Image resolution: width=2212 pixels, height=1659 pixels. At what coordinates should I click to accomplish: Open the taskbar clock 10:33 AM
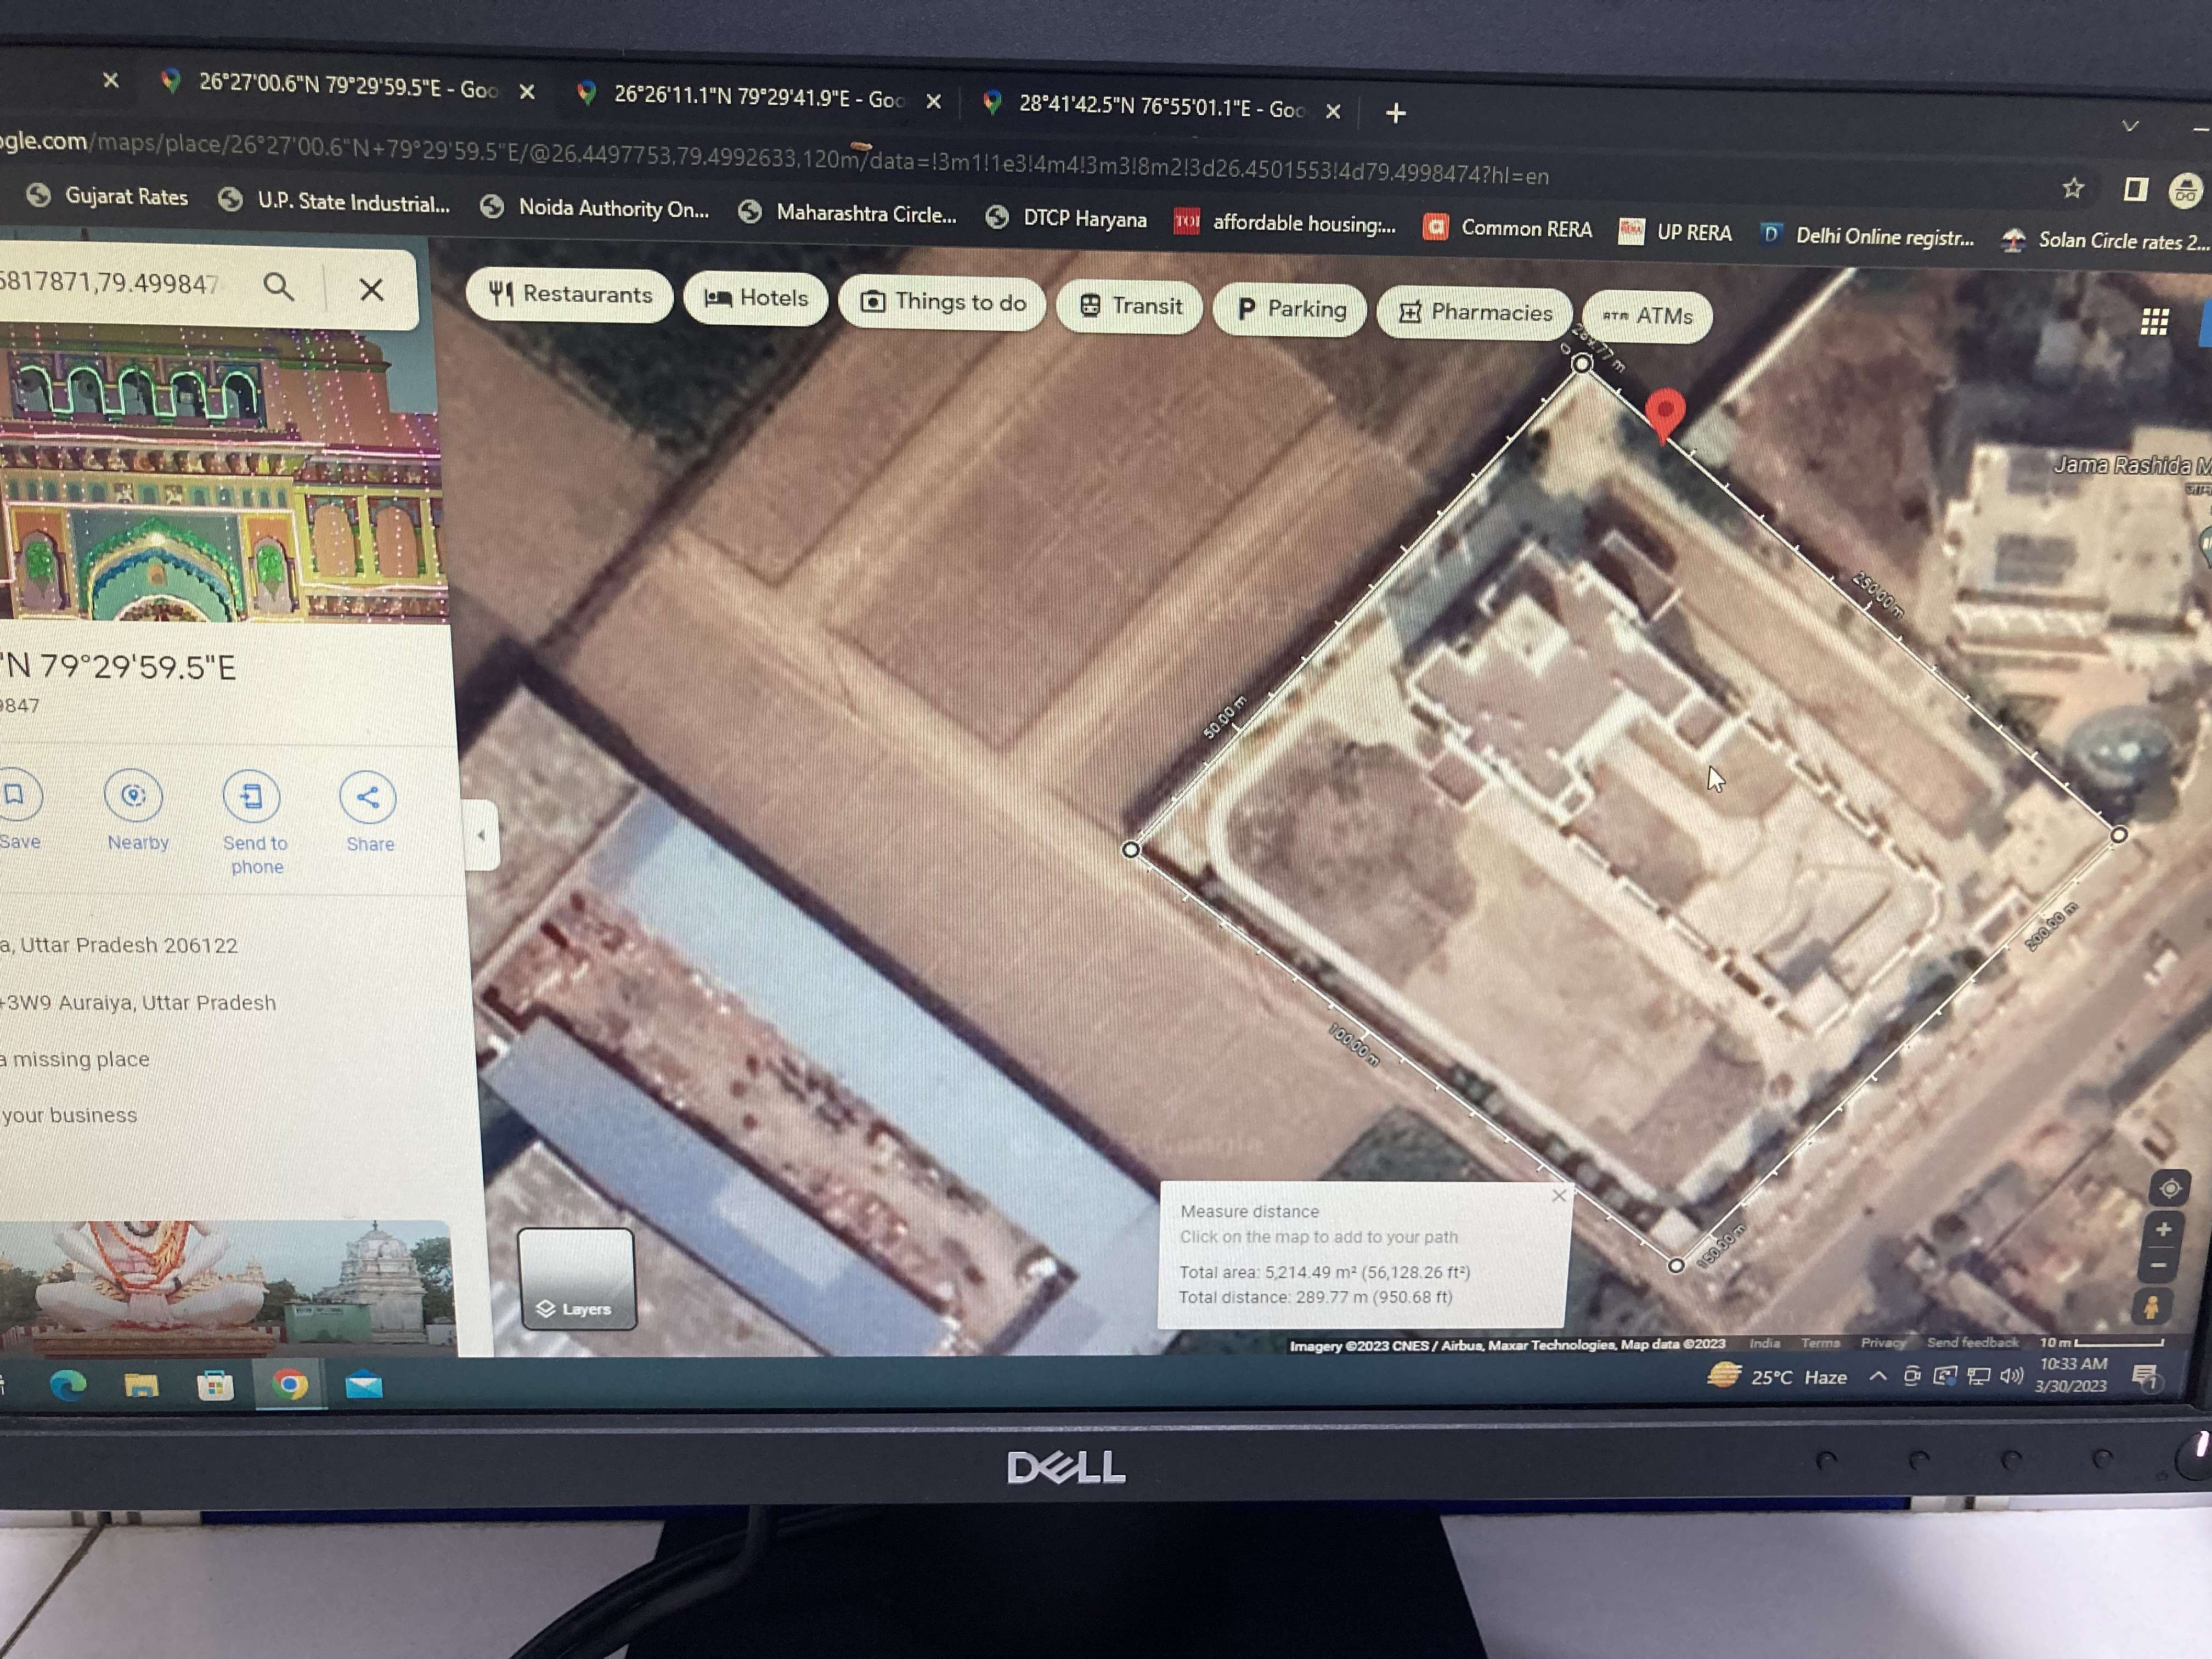pos(2072,1374)
